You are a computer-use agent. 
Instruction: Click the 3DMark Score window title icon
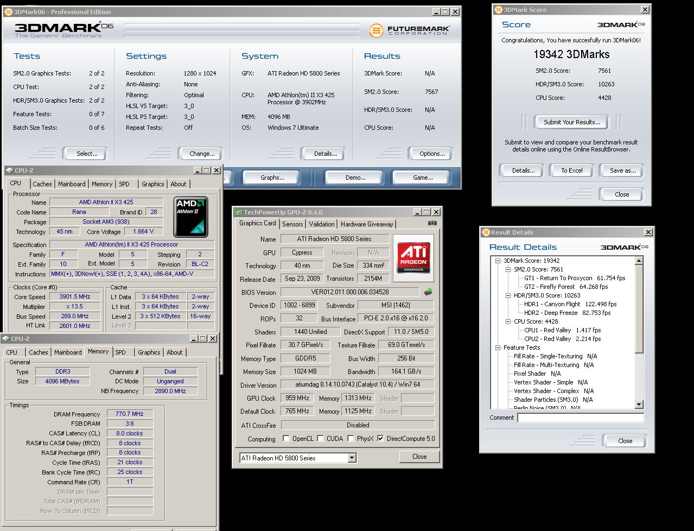pos(498,10)
